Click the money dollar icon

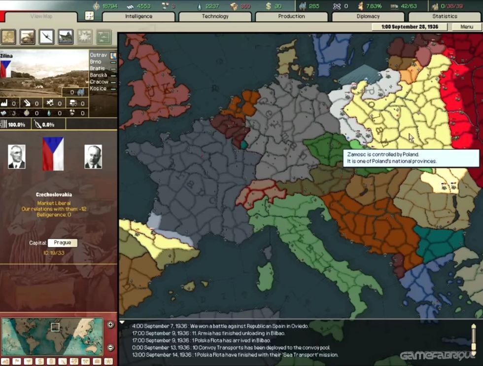coord(268,6)
